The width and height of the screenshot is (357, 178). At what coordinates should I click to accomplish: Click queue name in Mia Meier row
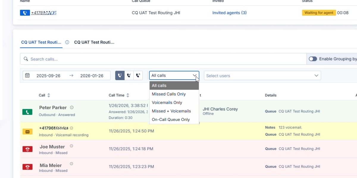299,166
